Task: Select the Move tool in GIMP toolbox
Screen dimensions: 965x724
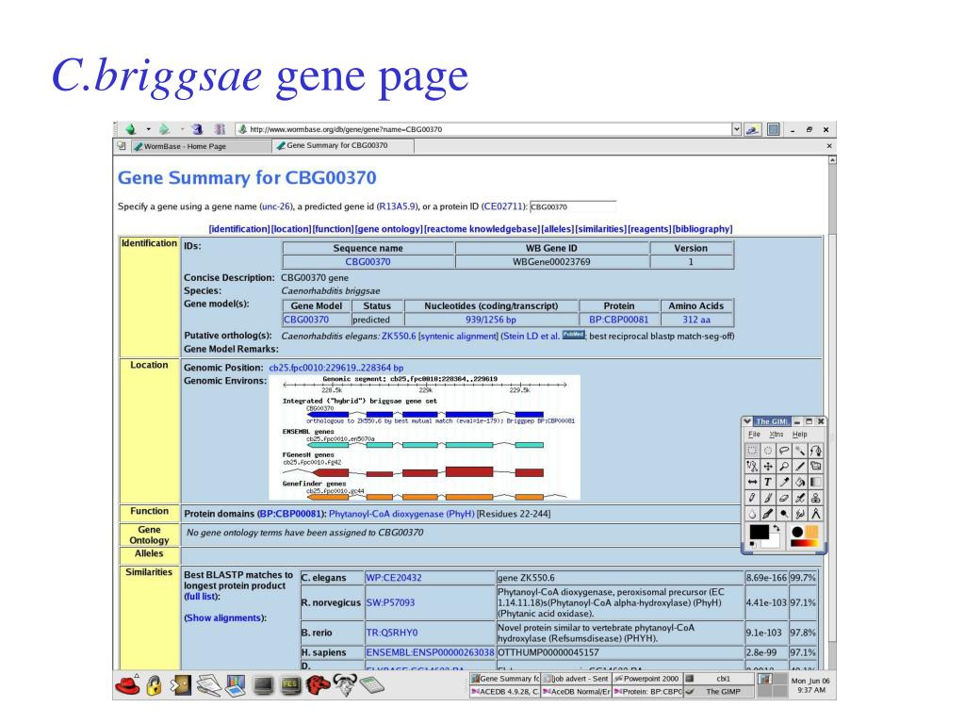Action: [x=768, y=466]
